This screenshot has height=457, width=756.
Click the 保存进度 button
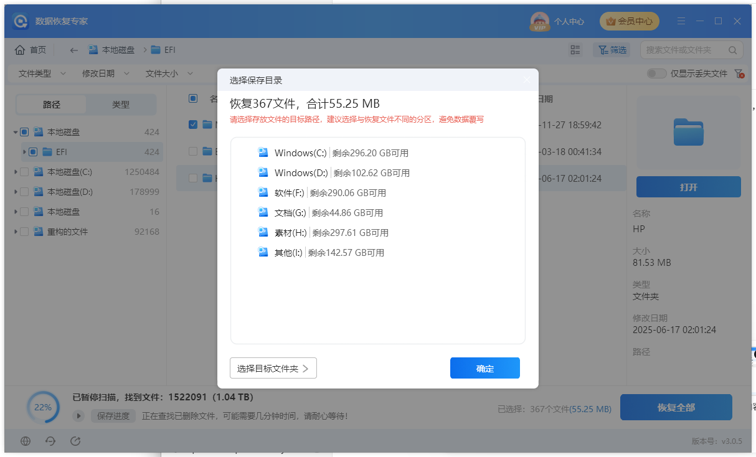(x=114, y=416)
